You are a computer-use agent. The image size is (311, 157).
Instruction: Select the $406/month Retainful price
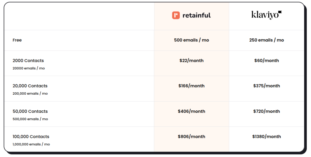pyautogui.click(x=191, y=111)
